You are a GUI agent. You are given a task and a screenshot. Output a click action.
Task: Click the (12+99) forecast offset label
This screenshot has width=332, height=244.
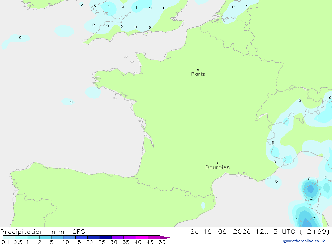(x=315, y=231)
